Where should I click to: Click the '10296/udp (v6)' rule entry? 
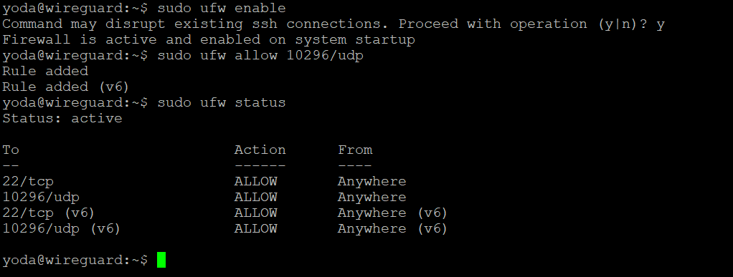(62, 229)
